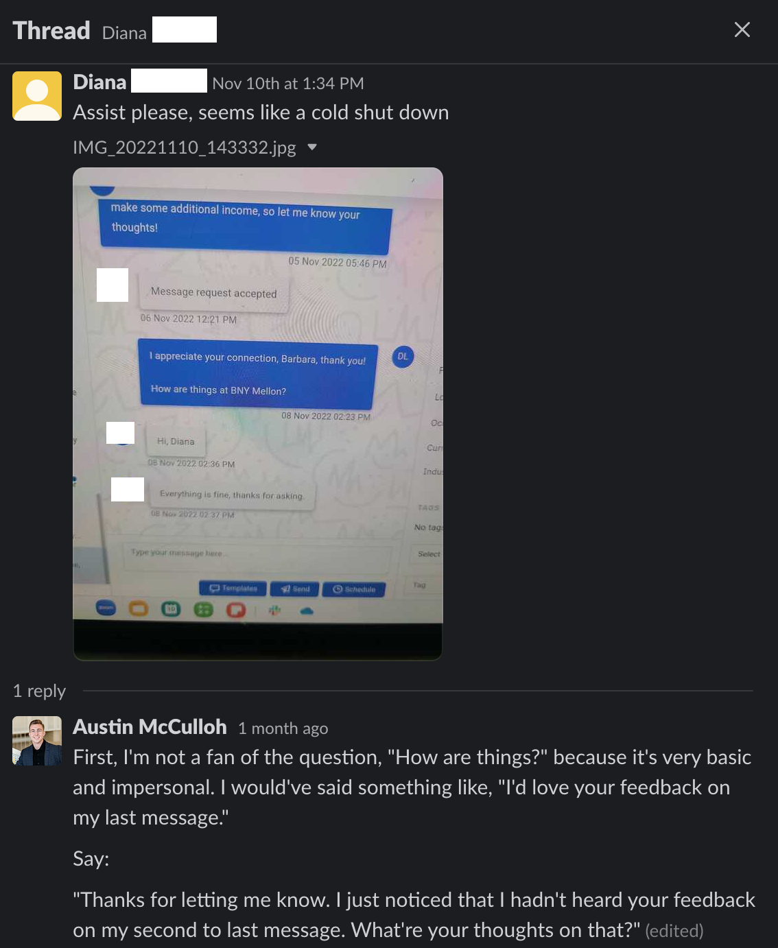Click the Zoom icon in the pictured dock
Image resolution: width=778 pixels, height=948 pixels.
click(x=106, y=607)
